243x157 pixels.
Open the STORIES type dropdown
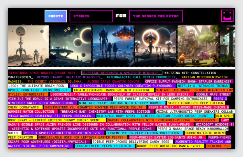91,16
